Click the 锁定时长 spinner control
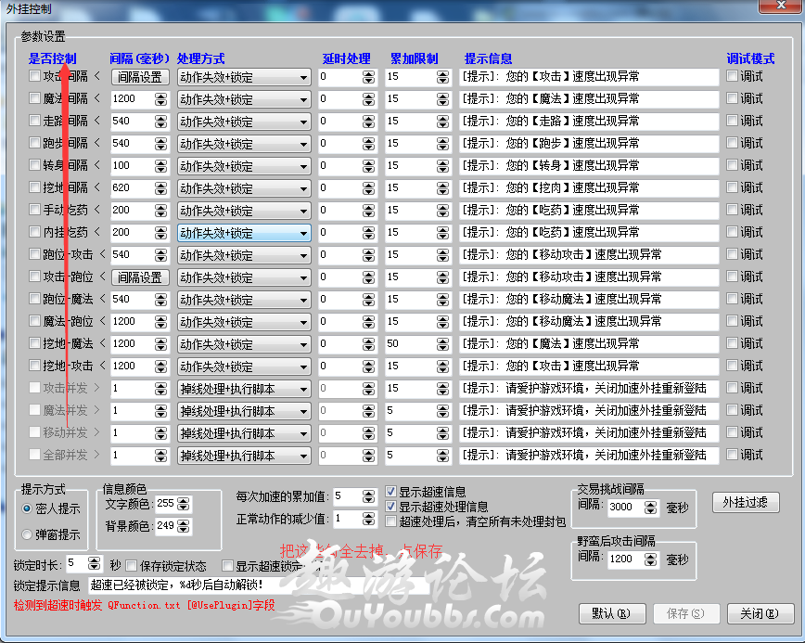 (x=96, y=564)
